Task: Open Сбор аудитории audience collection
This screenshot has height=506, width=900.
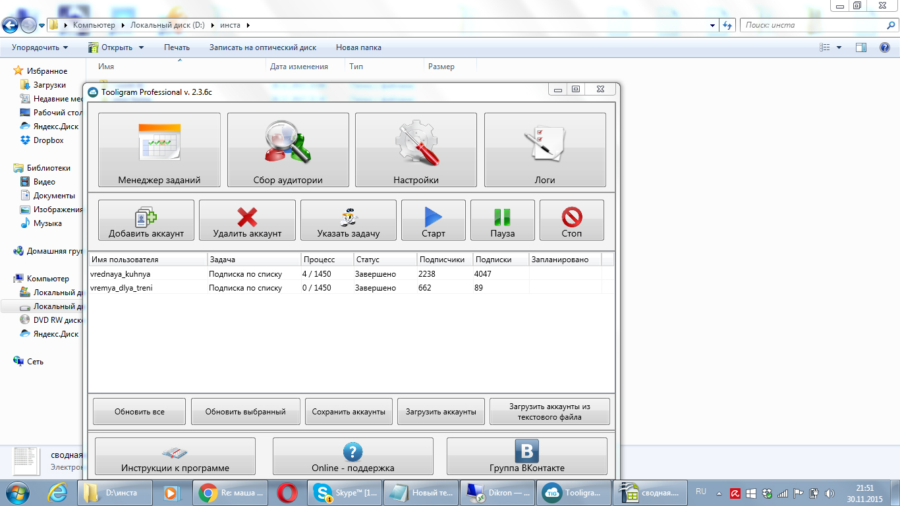Action: (288, 150)
